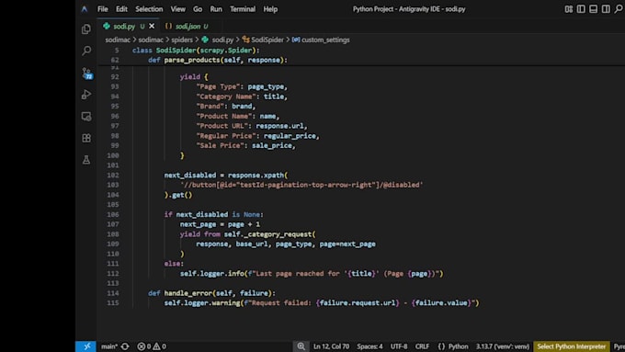Click handle_error function name
This screenshot has height=352, width=625.
pos(187,293)
